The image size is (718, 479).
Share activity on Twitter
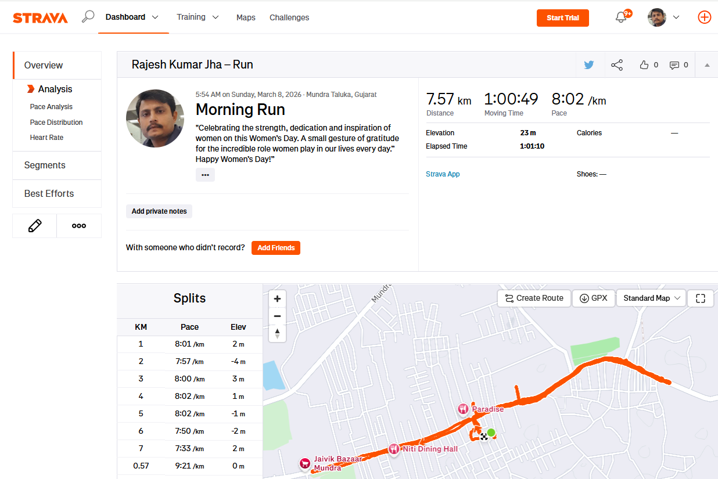click(589, 65)
